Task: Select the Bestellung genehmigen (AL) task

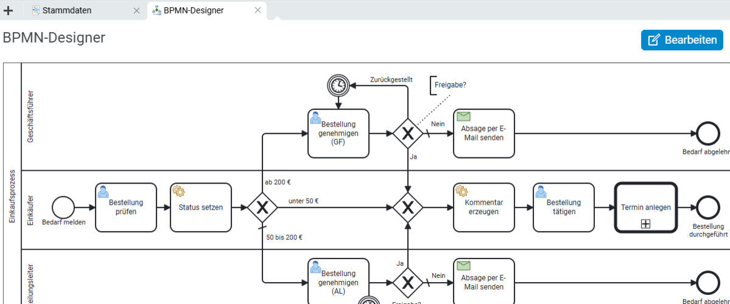Action: coord(339,282)
